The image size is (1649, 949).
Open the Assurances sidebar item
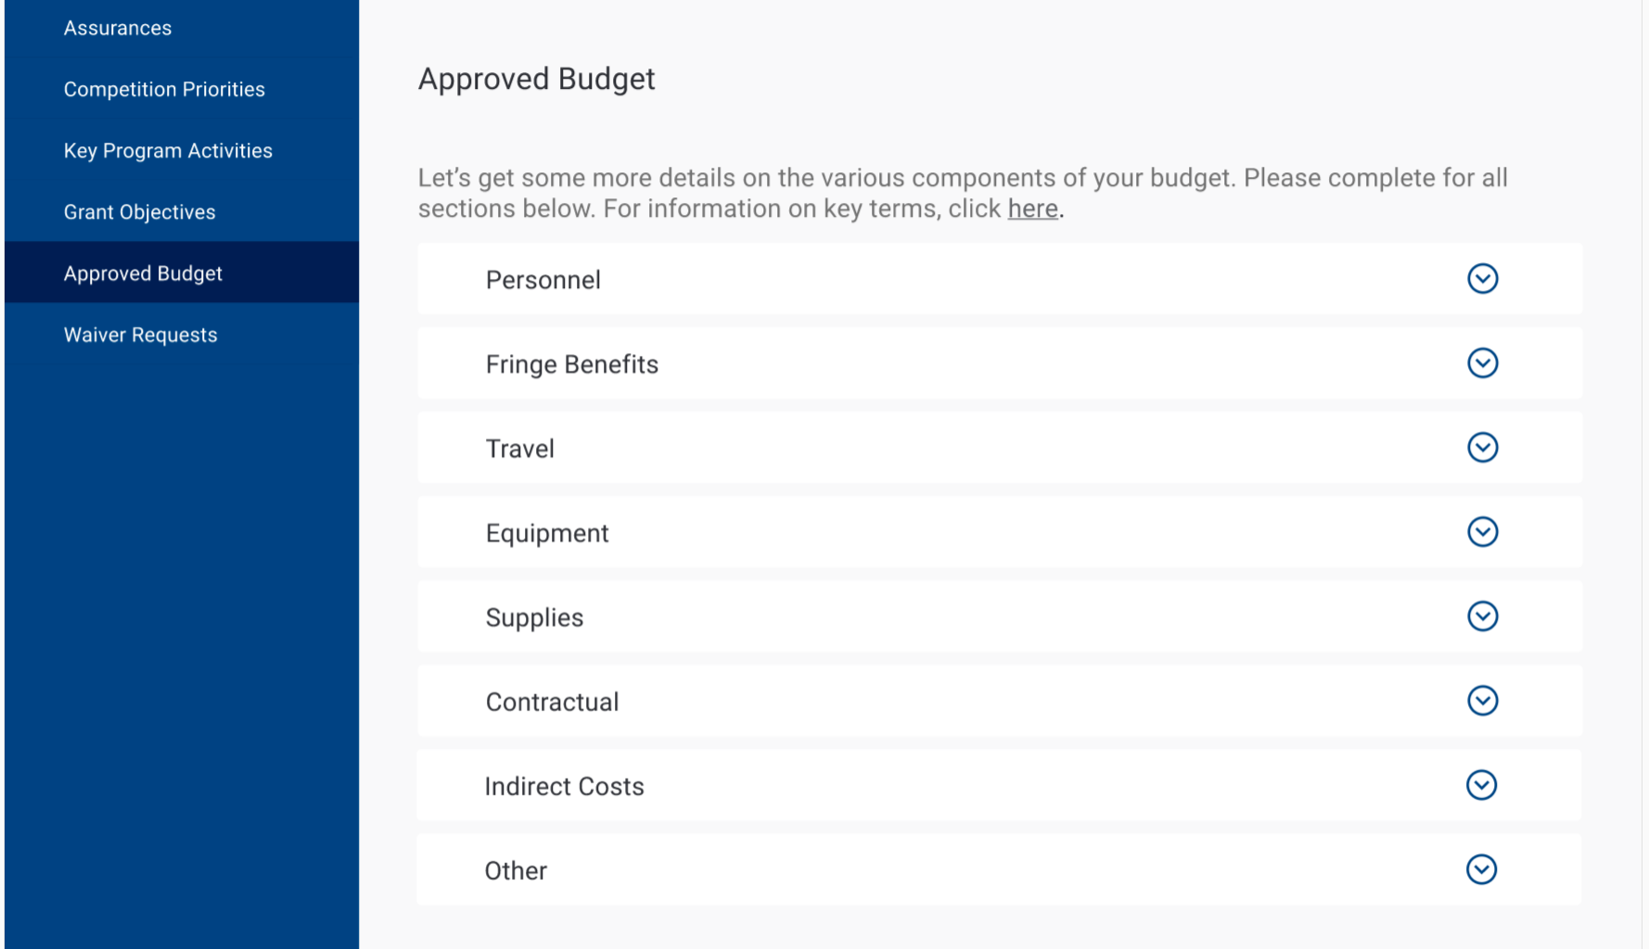click(x=118, y=28)
